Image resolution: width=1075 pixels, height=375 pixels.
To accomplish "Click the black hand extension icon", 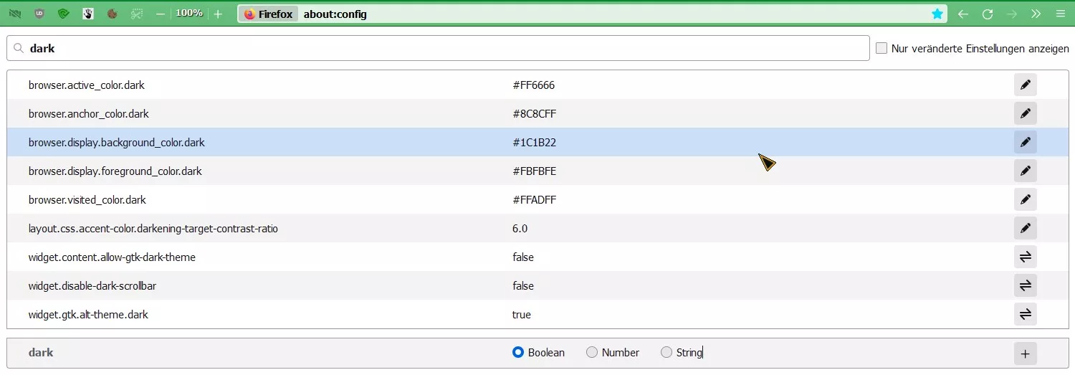I will tap(88, 14).
